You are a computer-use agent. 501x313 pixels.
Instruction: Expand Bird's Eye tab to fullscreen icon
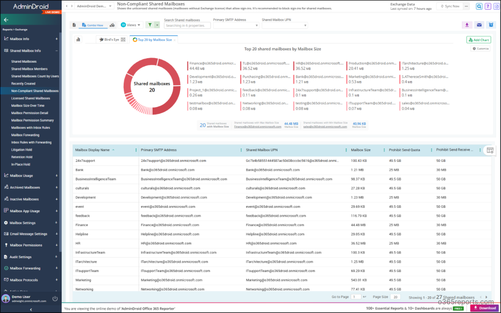click(x=123, y=40)
